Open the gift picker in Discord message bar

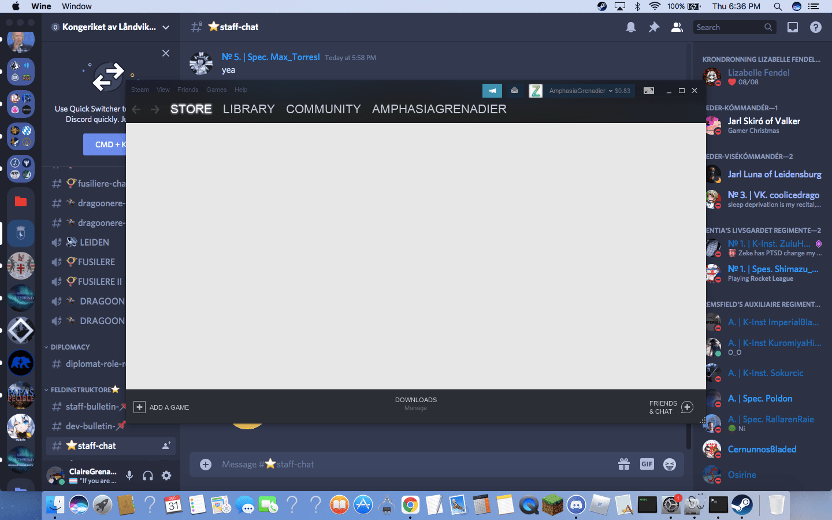click(x=624, y=464)
